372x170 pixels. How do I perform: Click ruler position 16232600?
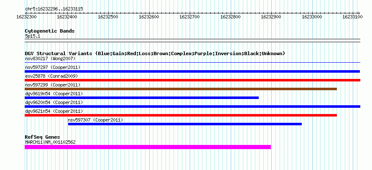(149, 17)
